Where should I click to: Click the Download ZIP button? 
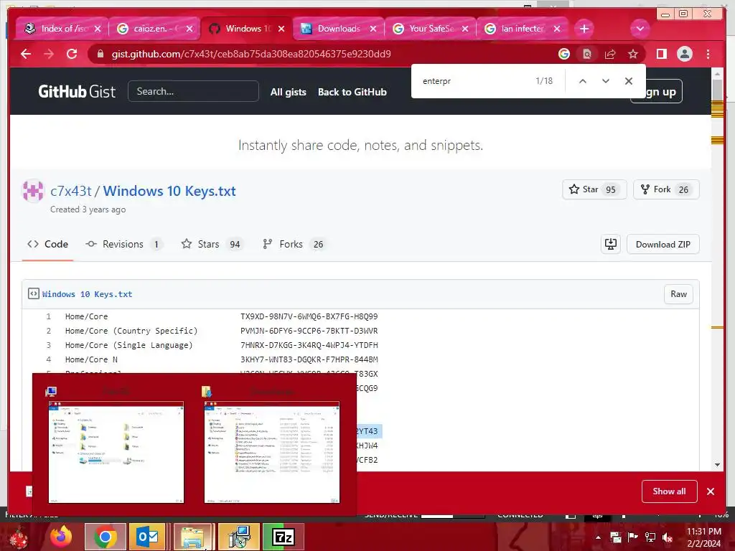tap(663, 244)
